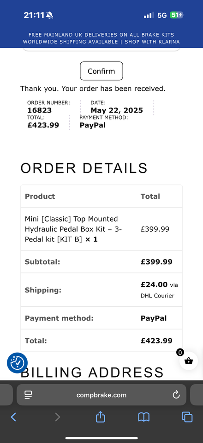Reload the page with the refresh icon
The height and width of the screenshot is (443, 203).
tap(176, 395)
